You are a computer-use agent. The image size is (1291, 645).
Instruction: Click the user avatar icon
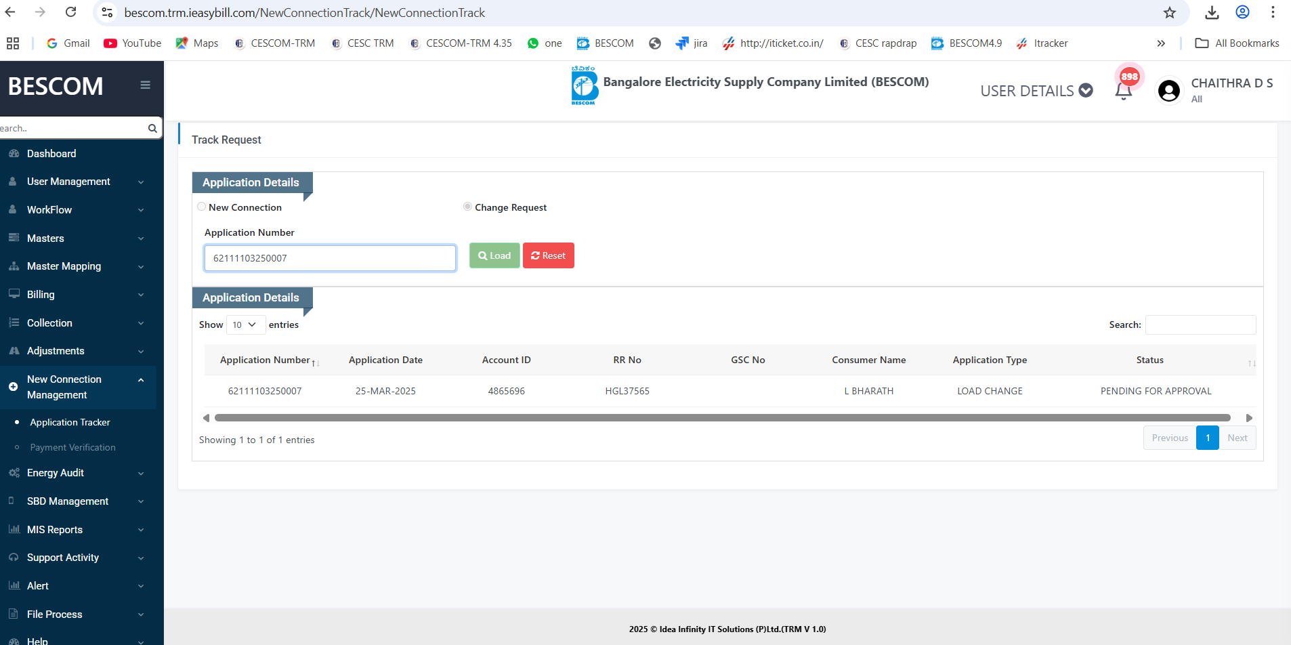coord(1169,91)
